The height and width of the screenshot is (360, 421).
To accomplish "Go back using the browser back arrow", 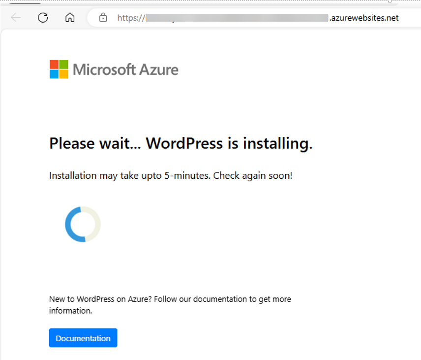I will [16, 18].
